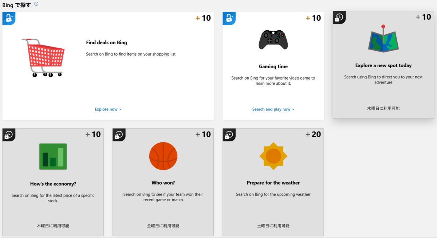
Task: Click the Explore now link
Action: pyautogui.click(x=108, y=109)
